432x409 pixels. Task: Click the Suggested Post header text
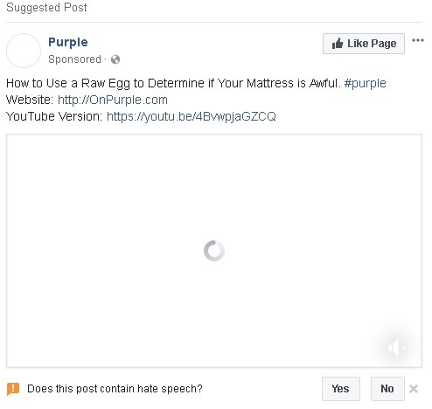click(x=46, y=8)
